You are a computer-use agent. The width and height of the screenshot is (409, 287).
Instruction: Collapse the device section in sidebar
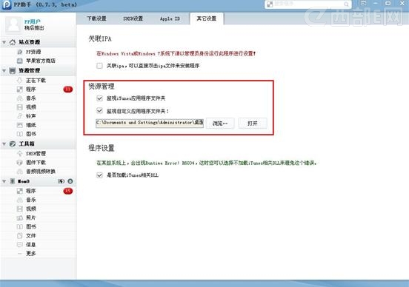(4, 181)
